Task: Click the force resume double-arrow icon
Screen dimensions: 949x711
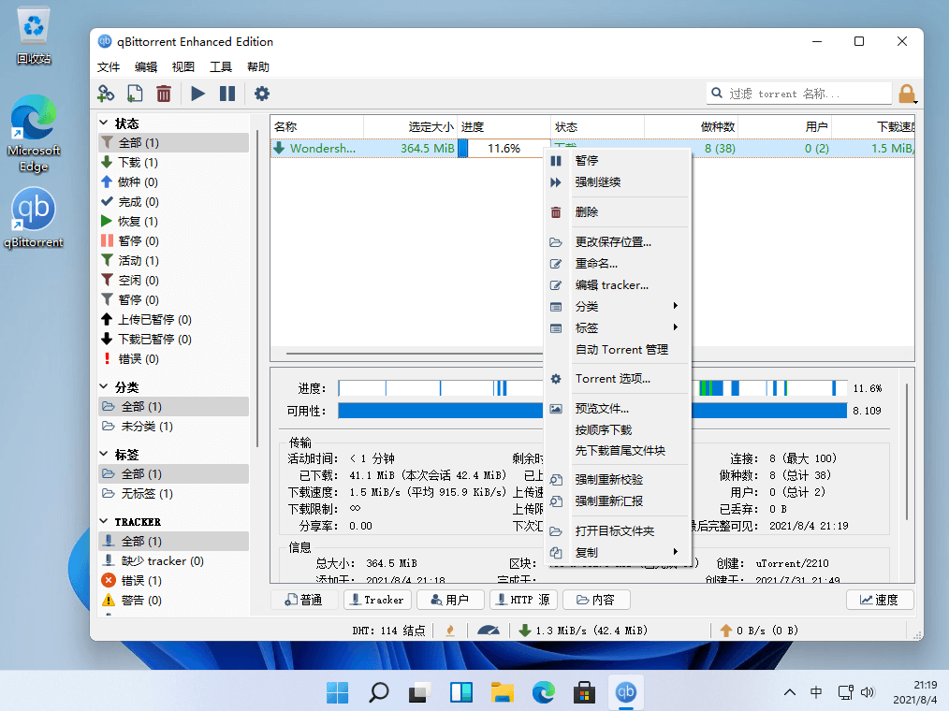Action: [556, 182]
